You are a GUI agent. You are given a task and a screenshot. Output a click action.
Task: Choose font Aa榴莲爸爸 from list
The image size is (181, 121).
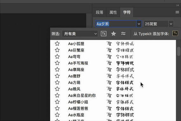pyautogui.click(x=78, y=108)
